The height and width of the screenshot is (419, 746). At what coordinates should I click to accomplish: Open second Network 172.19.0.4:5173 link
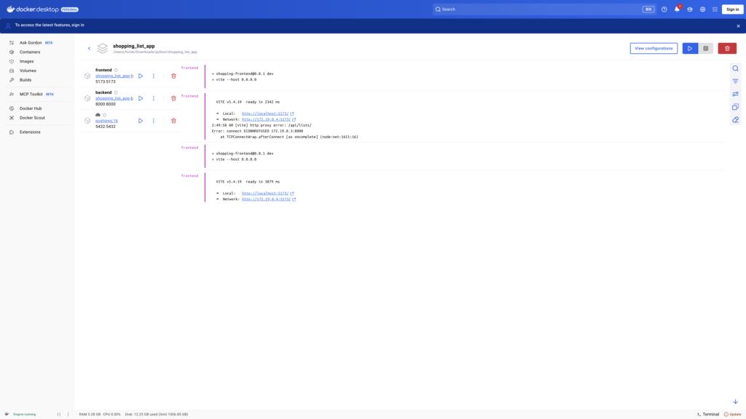click(x=266, y=199)
